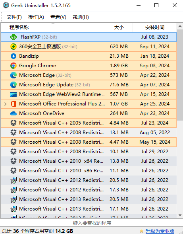Select the Microsoft OneDrive cloud icon

click(13, 113)
